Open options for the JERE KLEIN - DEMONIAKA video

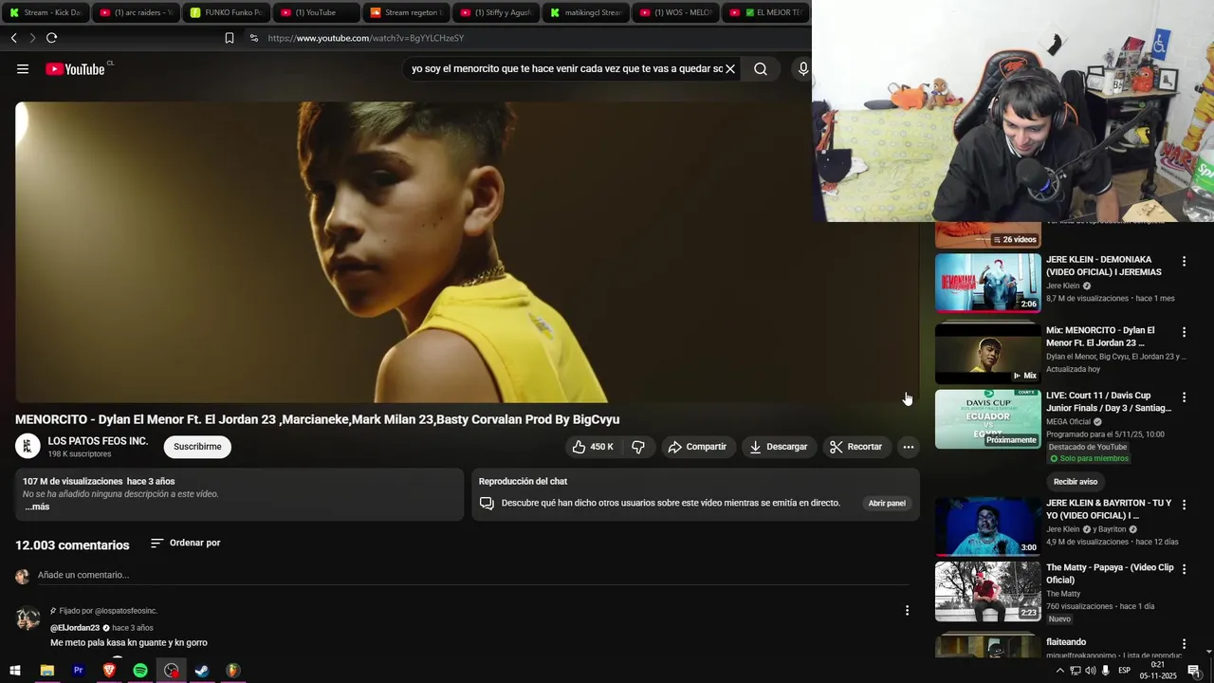(x=1184, y=261)
